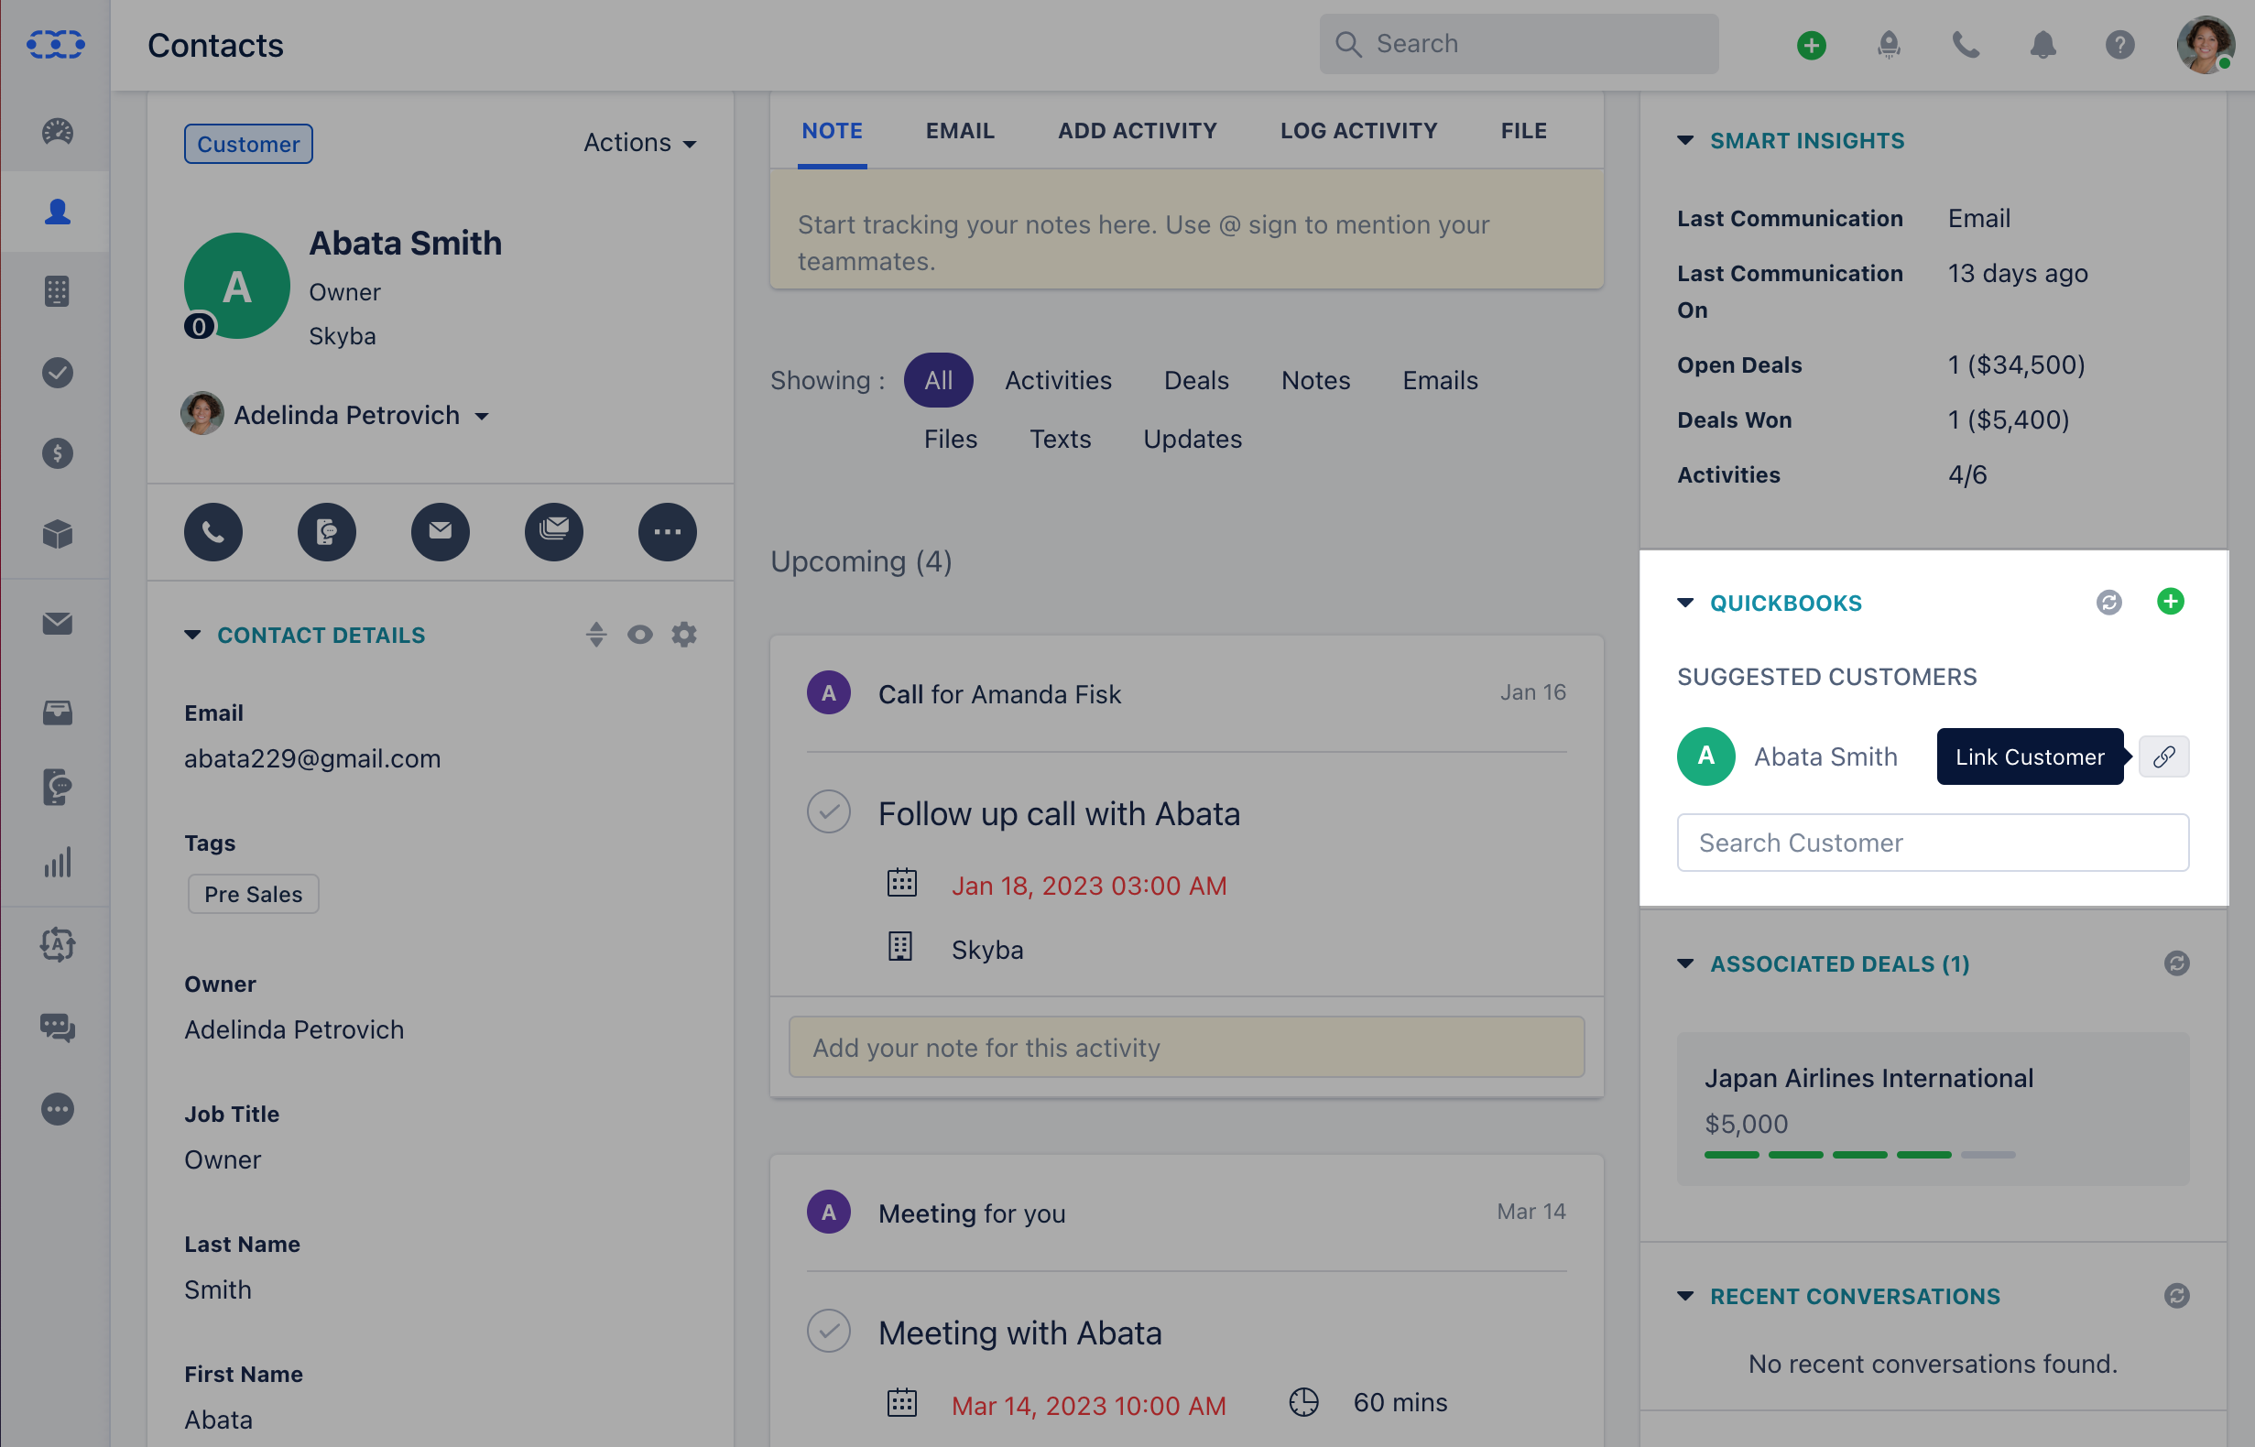Screen dimensions: 2255x1447
Task: Open Companies building icon in sidebar
Action: pyautogui.click(x=58, y=291)
